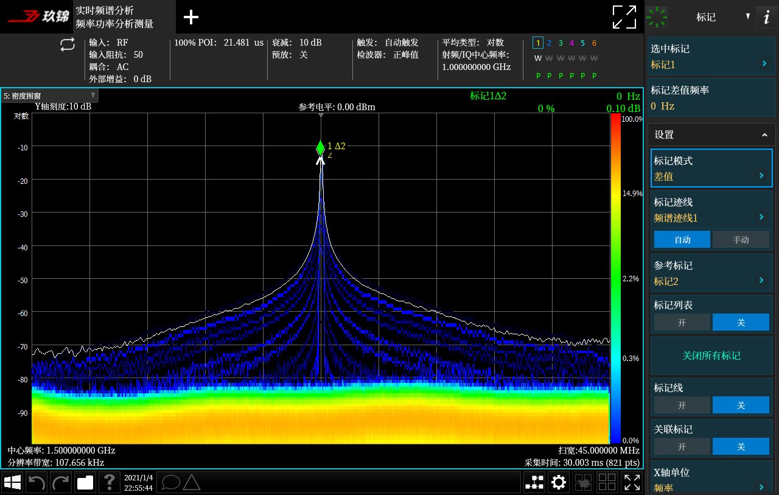Click the density color scale bar
Screen dimensions: 779x495
pyautogui.click(x=615, y=278)
